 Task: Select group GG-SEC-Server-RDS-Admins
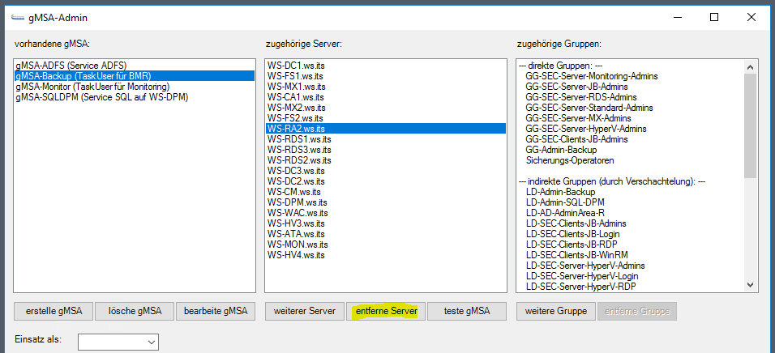point(580,97)
